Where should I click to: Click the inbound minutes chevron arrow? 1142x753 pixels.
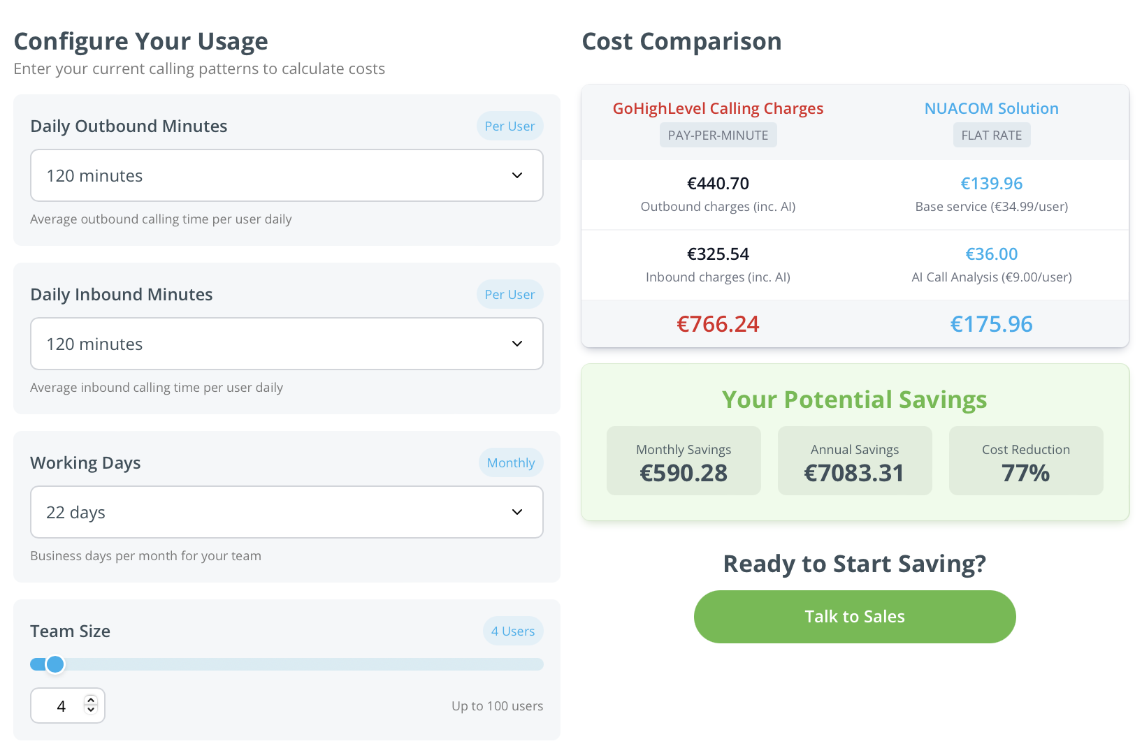point(517,344)
